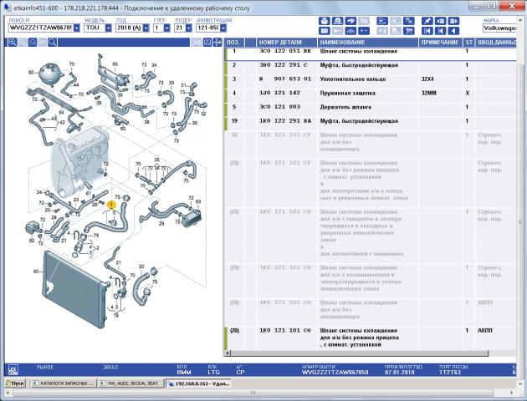Image resolution: width=527 pixels, height=401 pixels.
Task: Click the VIN search input field
Action: coord(41,28)
